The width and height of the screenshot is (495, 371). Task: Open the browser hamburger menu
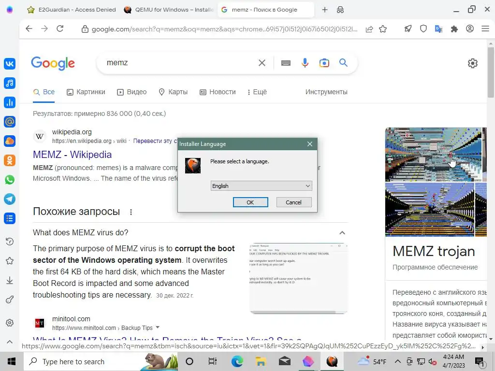485,29
